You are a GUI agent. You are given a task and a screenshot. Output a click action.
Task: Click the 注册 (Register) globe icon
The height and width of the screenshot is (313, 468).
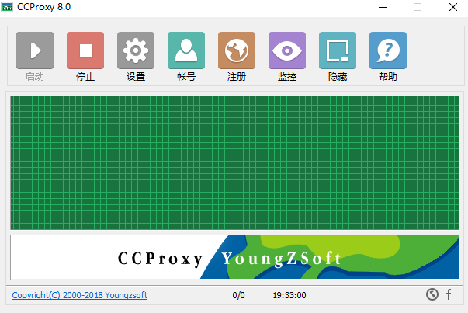pyautogui.click(x=237, y=50)
